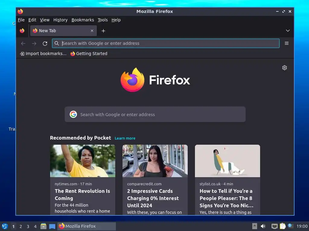Click the stylist.co.uk · 4 min source text
Image resolution: width=309 pixels, height=231 pixels.
point(216,184)
